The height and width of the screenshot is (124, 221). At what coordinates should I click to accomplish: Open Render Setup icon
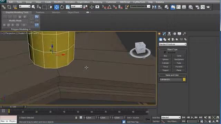coord(197,7)
